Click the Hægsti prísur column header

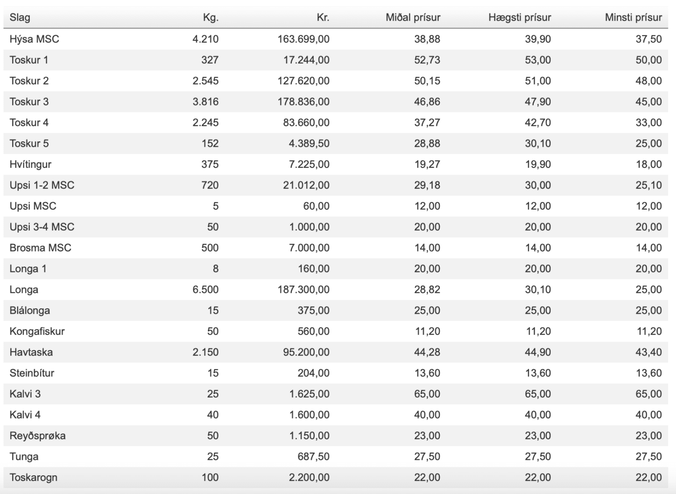pyautogui.click(x=519, y=18)
